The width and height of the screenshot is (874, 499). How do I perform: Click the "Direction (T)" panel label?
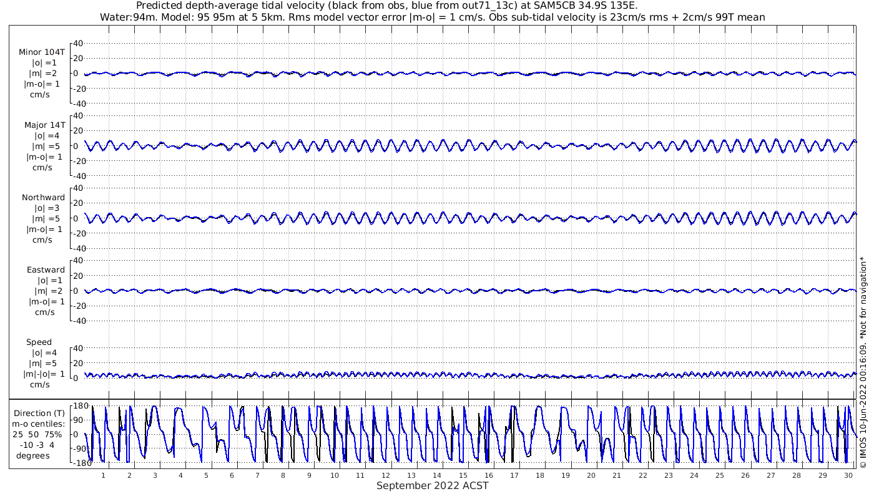point(39,414)
